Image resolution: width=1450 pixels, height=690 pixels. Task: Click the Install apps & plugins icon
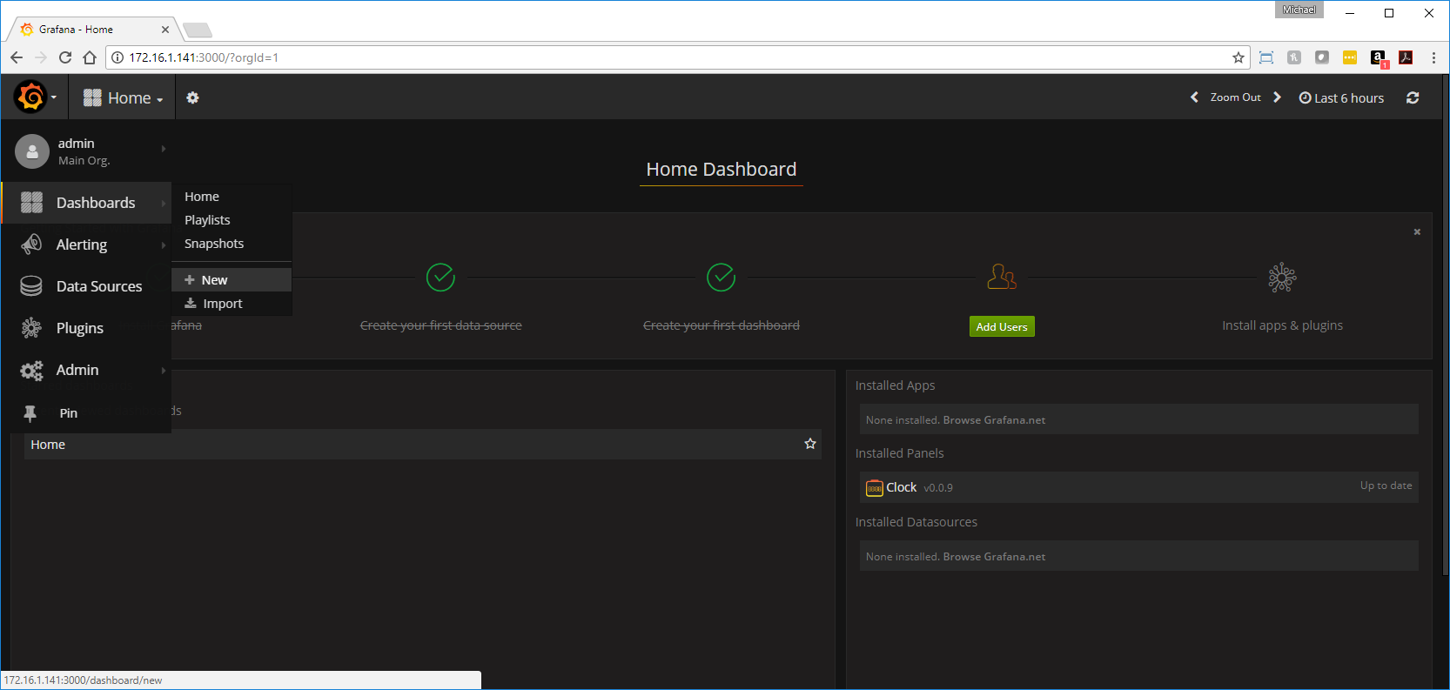click(1282, 278)
